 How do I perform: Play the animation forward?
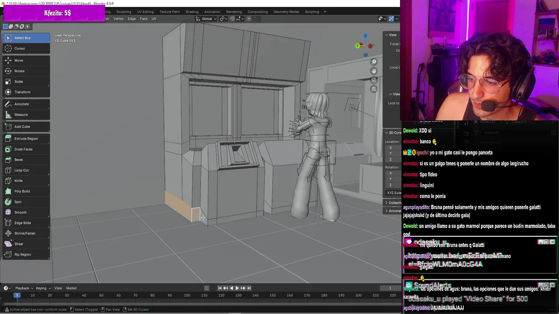tap(237, 288)
